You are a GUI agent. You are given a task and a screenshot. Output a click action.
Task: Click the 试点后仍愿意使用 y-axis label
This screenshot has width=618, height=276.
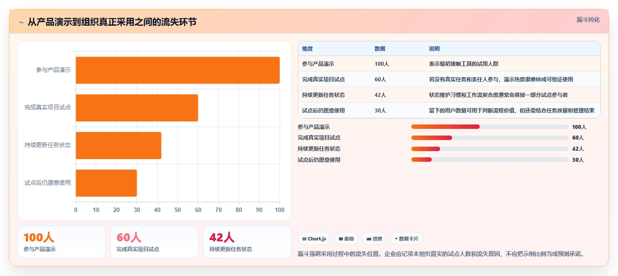(x=48, y=183)
